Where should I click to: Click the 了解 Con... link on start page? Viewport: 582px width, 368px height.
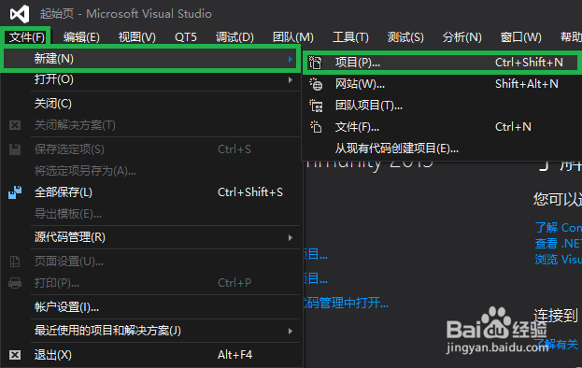pyautogui.click(x=559, y=227)
